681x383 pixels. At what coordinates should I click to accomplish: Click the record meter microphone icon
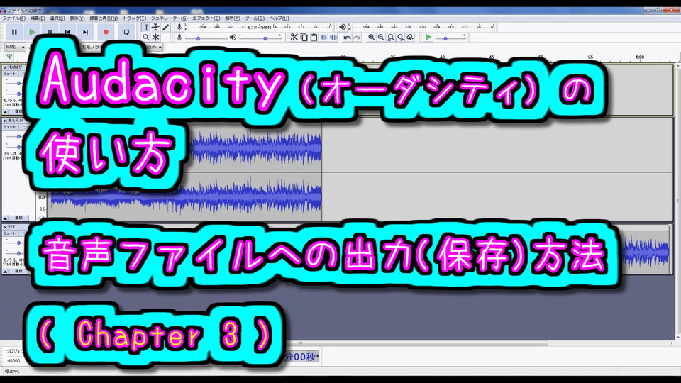click(179, 27)
